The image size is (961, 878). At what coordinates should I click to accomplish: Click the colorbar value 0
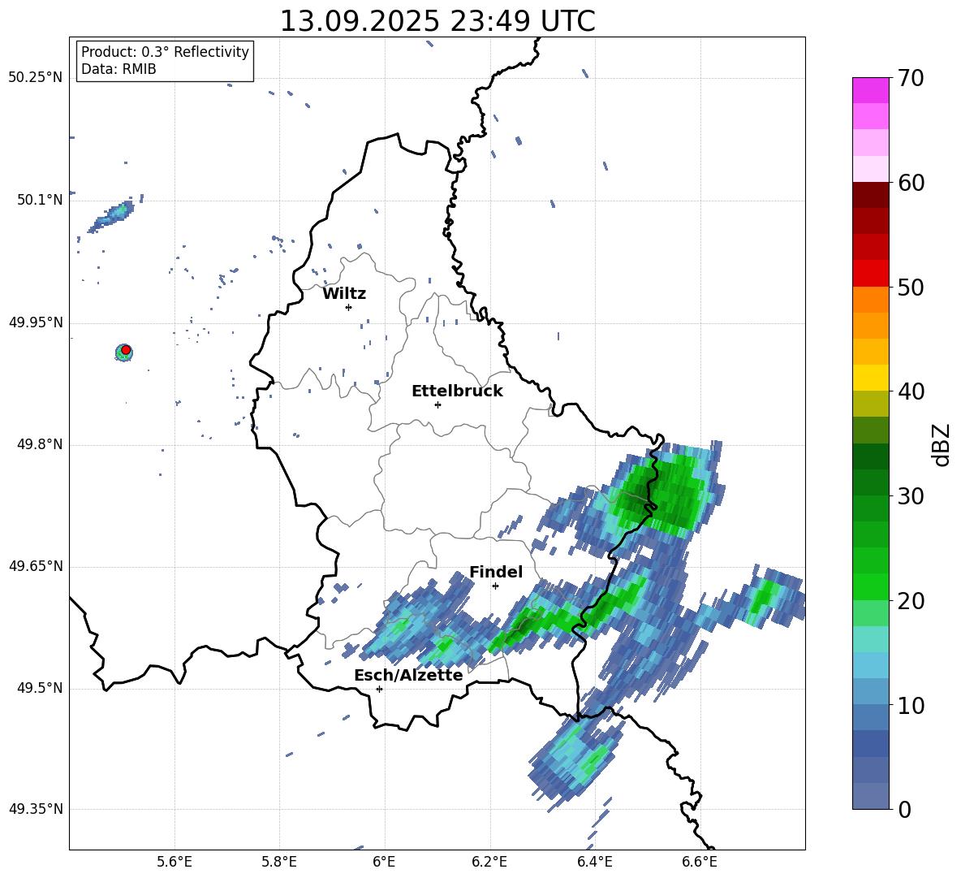pos(904,809)
